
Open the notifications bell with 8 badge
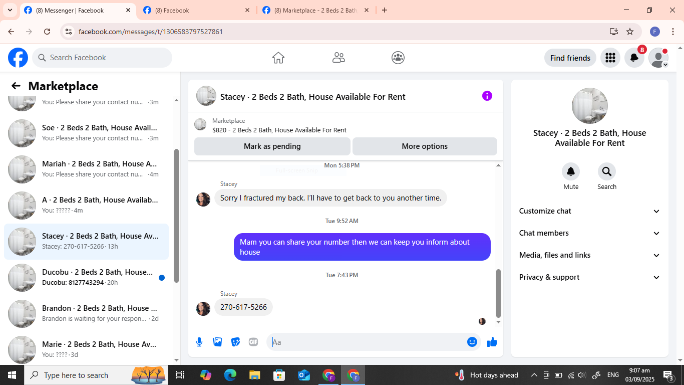(634, 58)
